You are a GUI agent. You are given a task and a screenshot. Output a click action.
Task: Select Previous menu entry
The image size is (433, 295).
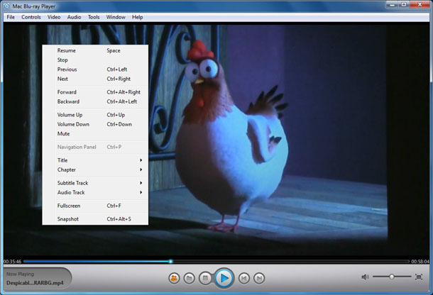[95, 69]
